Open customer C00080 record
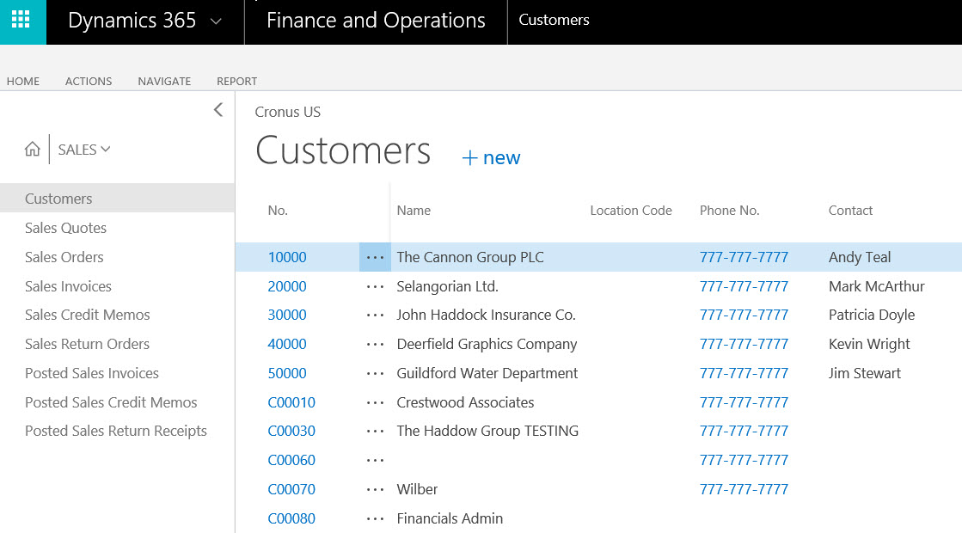 (291, 518)
